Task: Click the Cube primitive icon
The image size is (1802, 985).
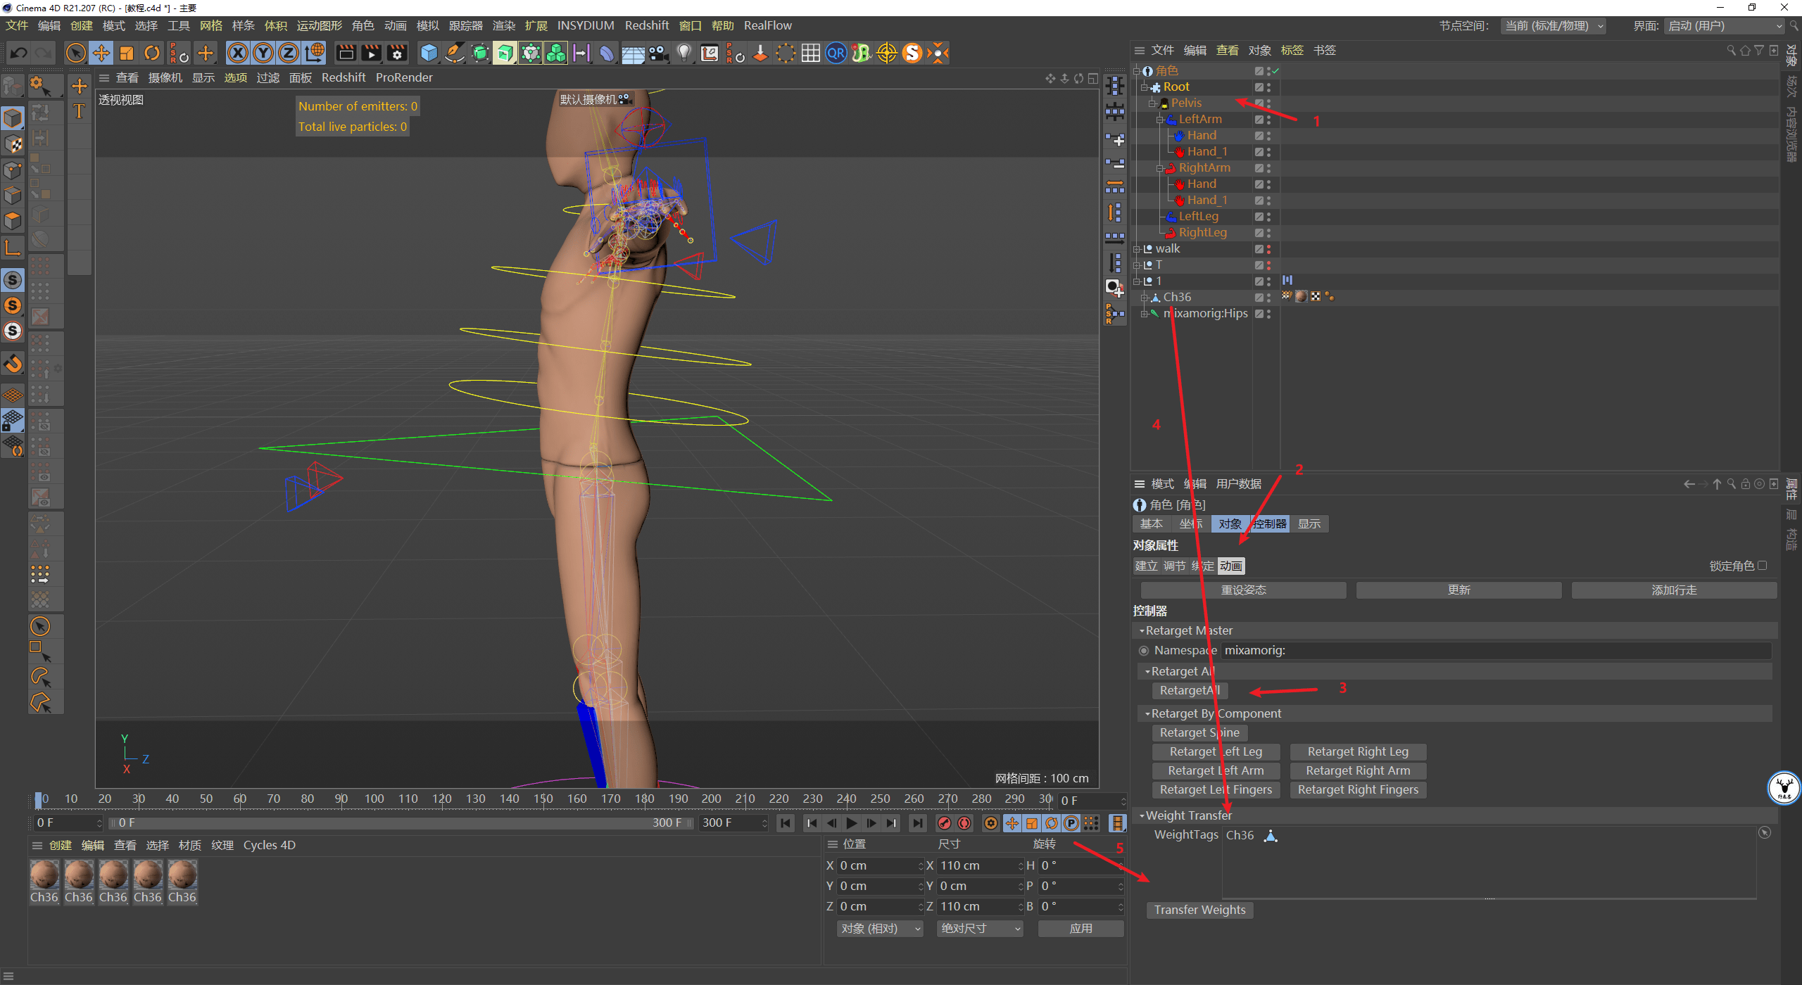Action: coord(428,53)
